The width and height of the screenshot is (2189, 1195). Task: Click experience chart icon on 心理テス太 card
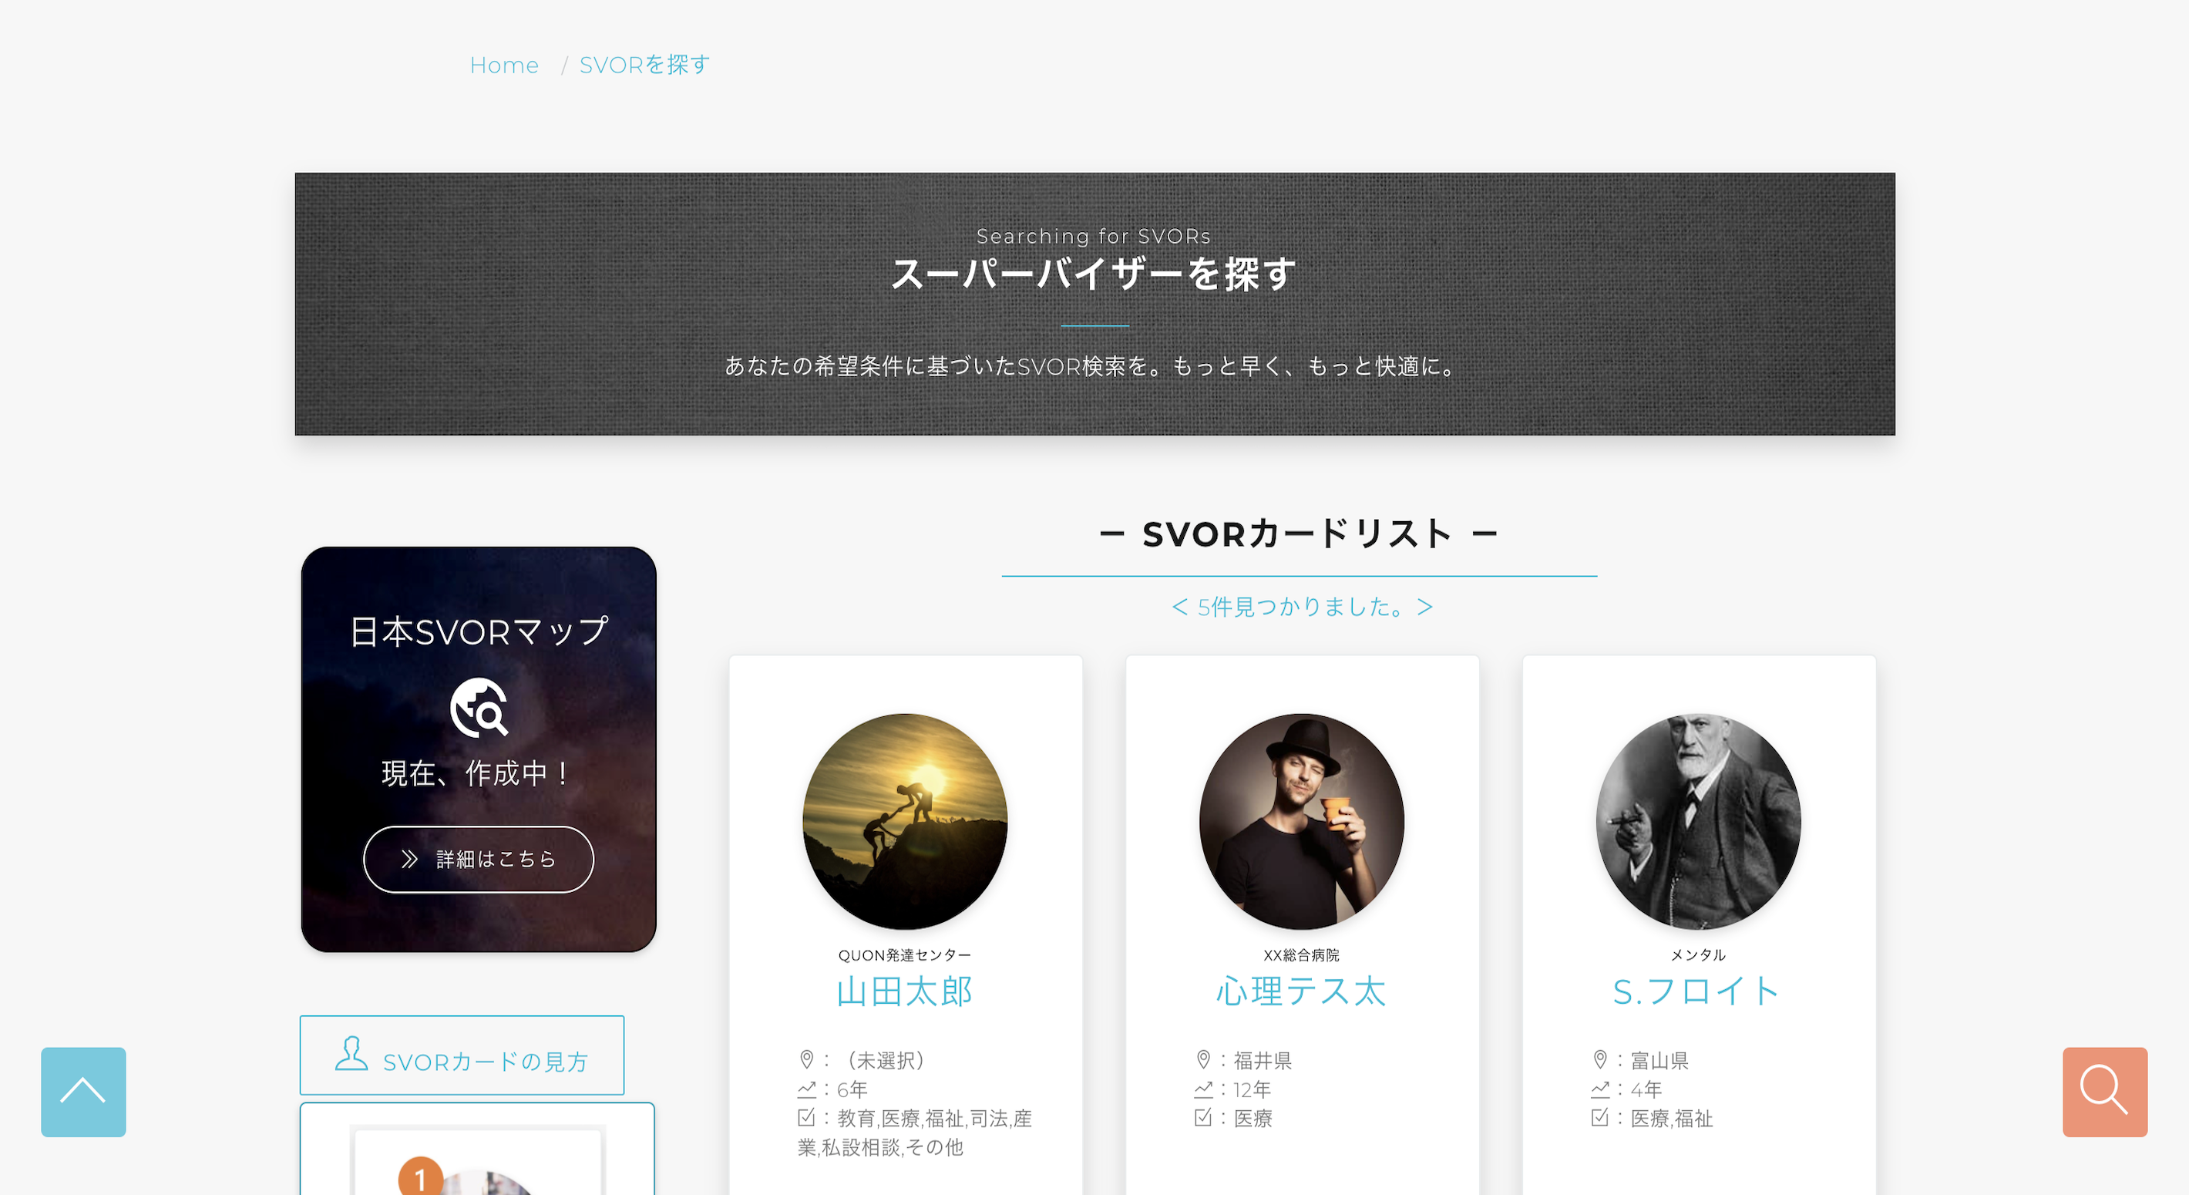pos(1203,1089)
